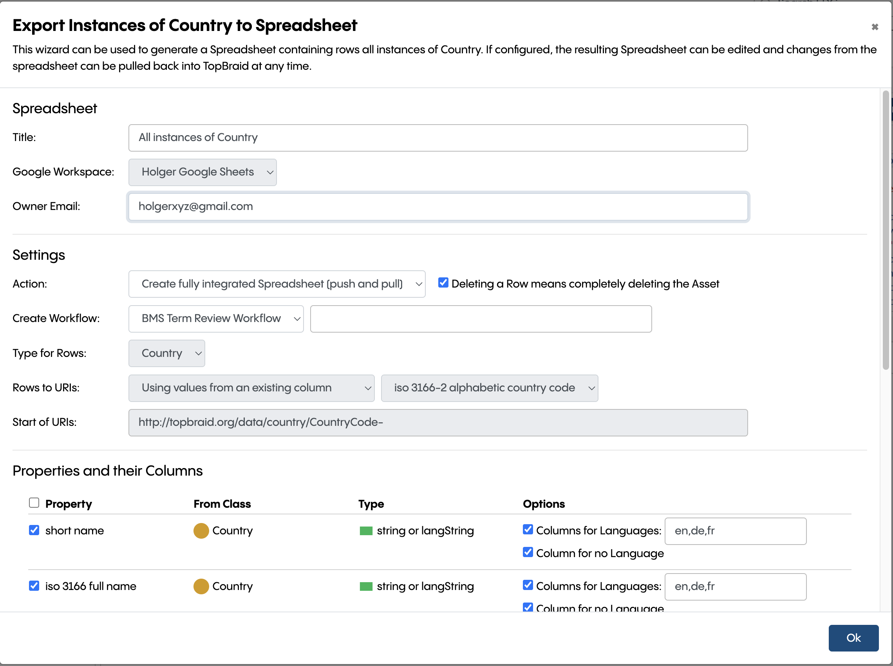
Task: Click the green string type icon for short name
Action: (x=366, y=530)
